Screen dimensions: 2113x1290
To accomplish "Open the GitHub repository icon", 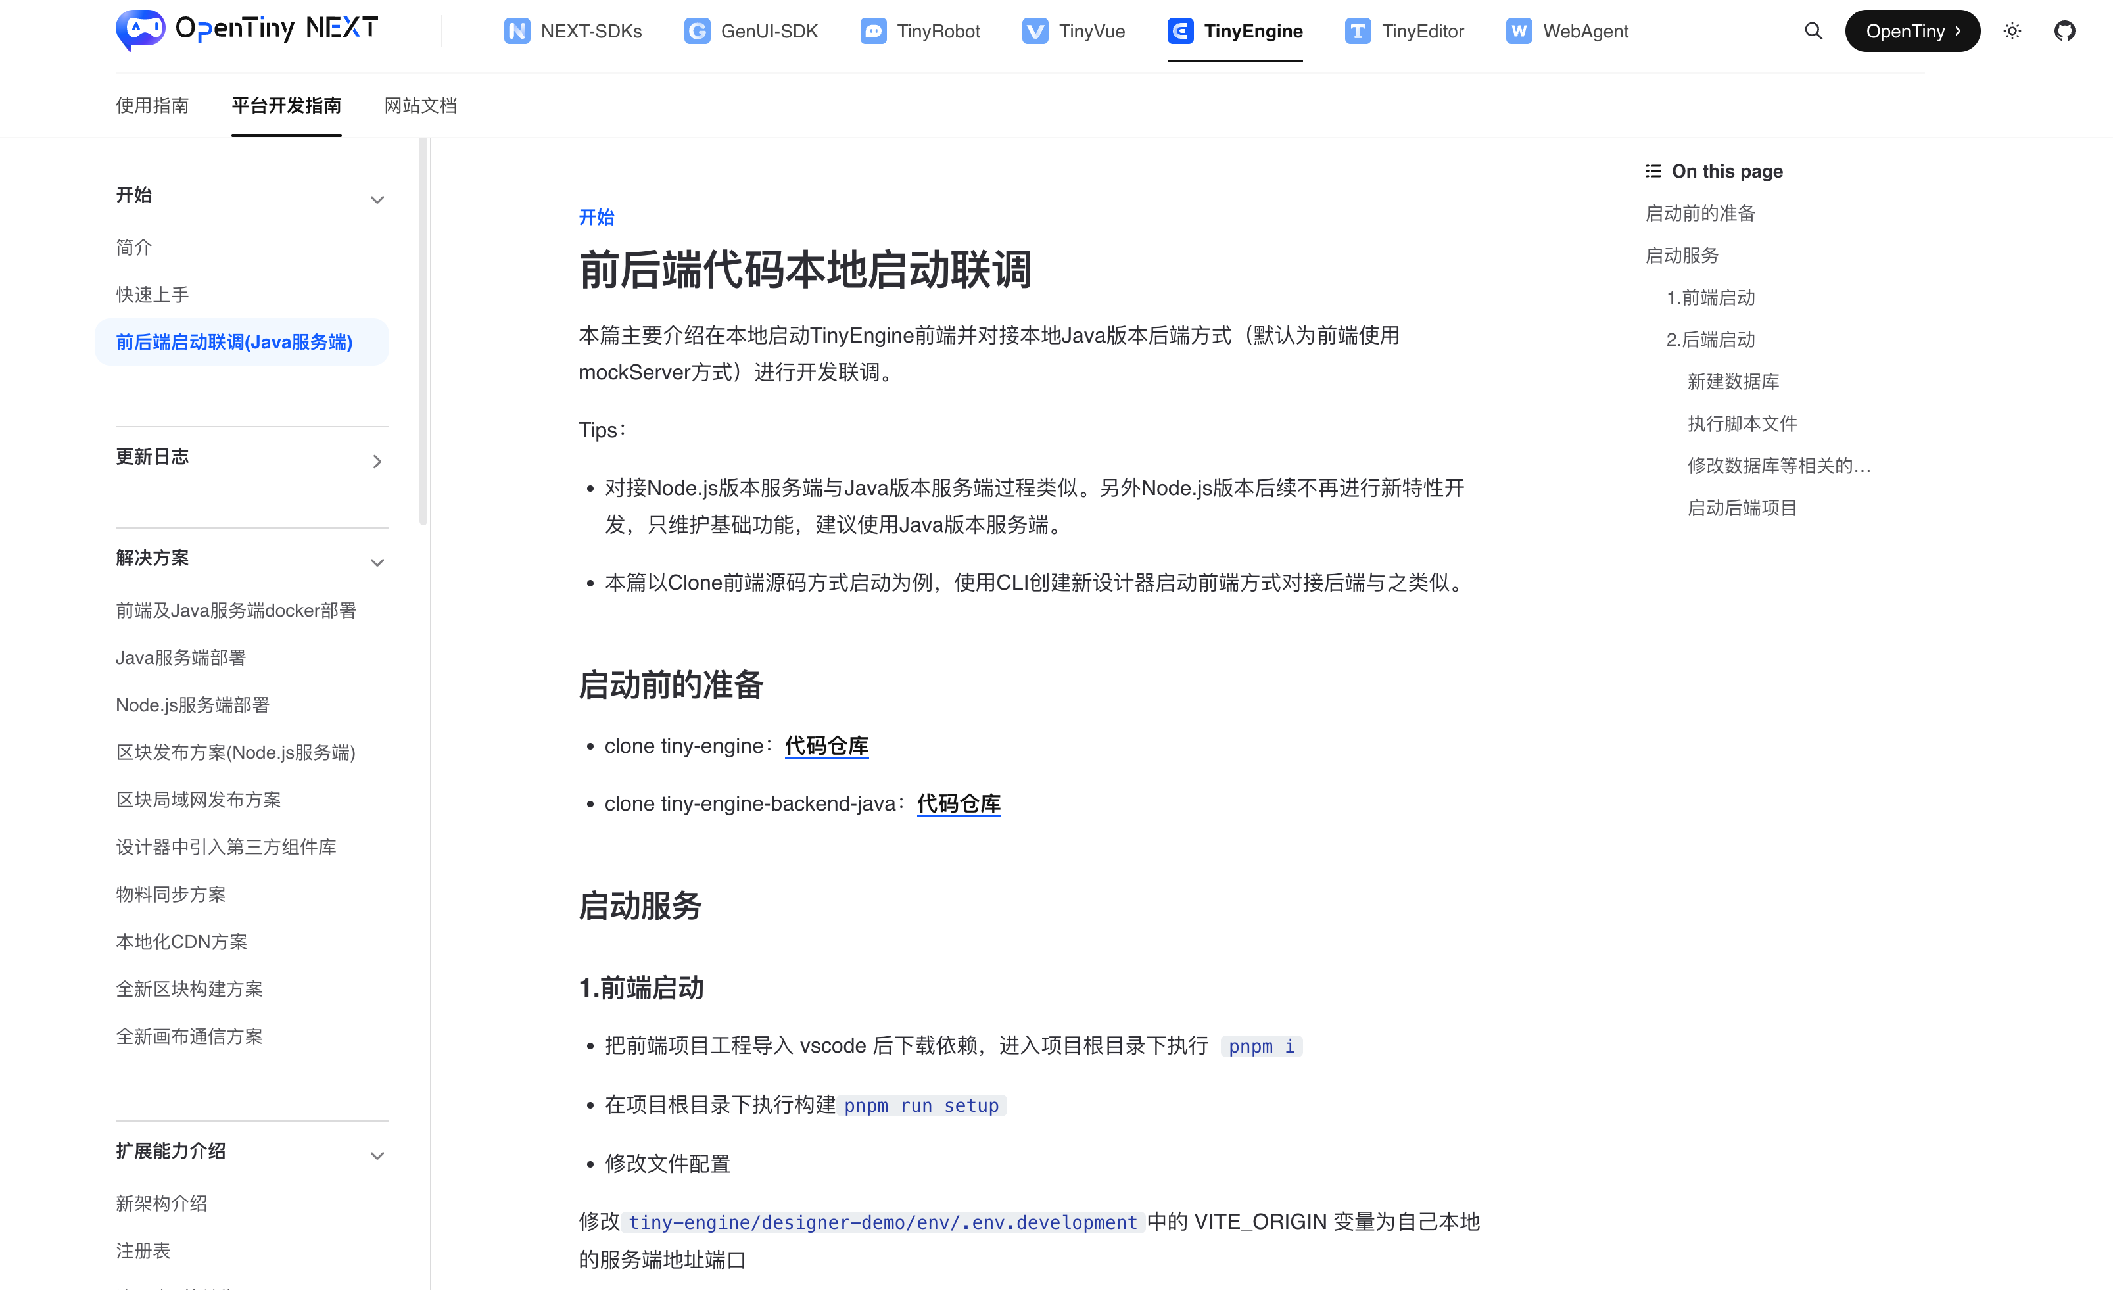I will (2066, 31).
